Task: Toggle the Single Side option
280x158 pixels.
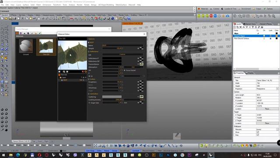Action: 89,103
